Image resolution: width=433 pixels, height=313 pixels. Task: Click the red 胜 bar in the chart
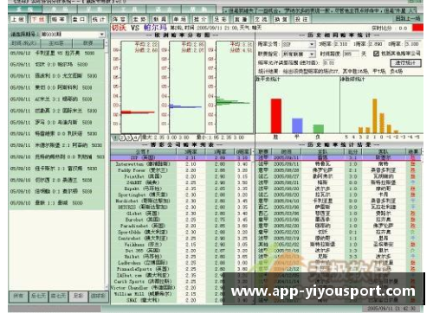[276, 116]
